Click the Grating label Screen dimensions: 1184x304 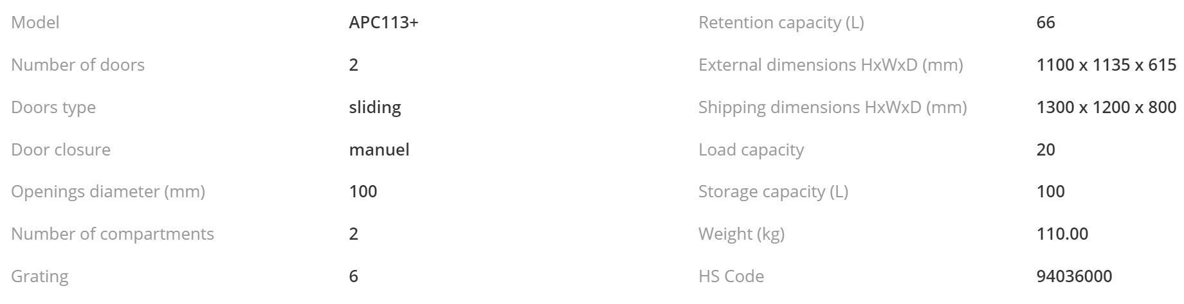pyautogui.click(x=39, y=276)
